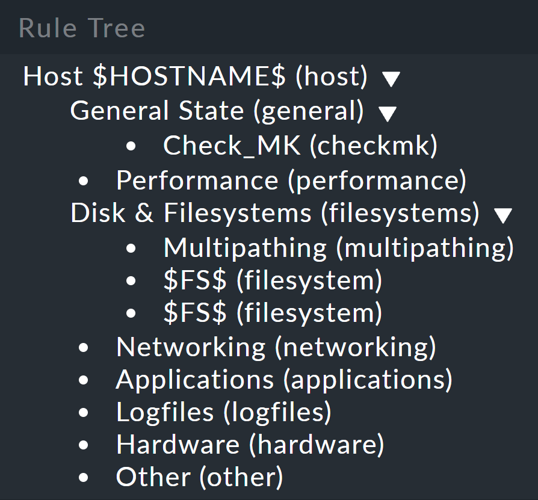Image resolution: width=538 pixels, height=500 pixels.
Task: Select the Check_MK rule node
Action: (299, 145)
